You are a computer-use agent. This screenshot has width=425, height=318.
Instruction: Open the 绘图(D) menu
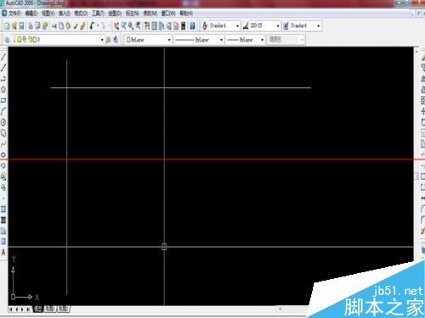coord(115,14)
